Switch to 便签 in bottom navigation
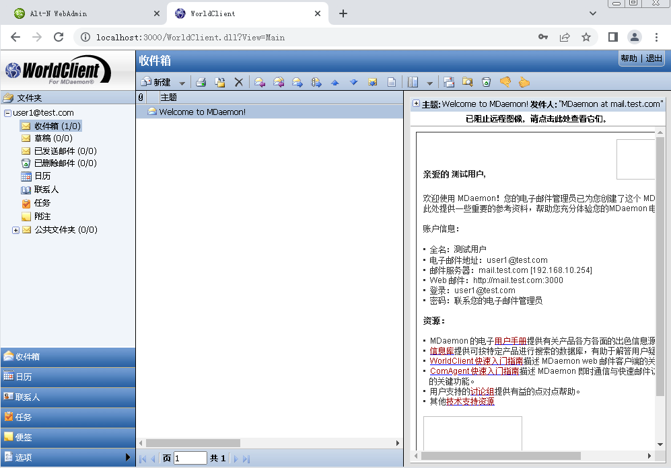Viewport: 671px width, 468px height. pos(68,437)
